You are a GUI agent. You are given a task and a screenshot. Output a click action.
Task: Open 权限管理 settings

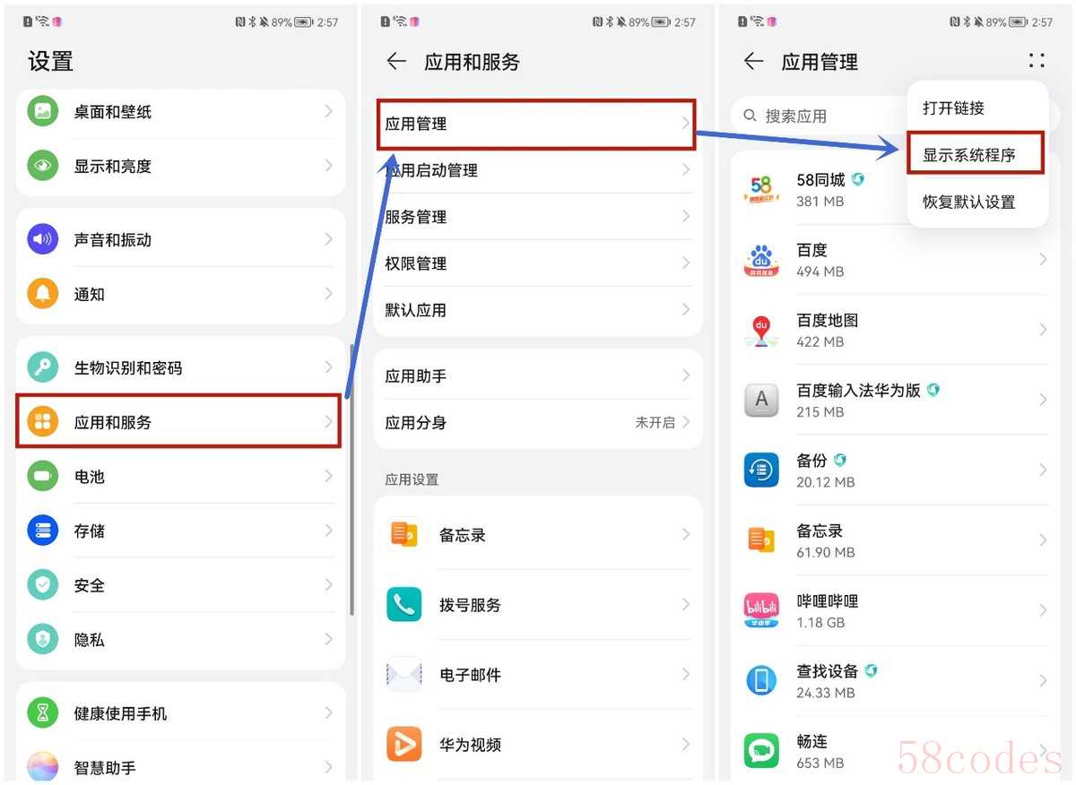point(538,263)
